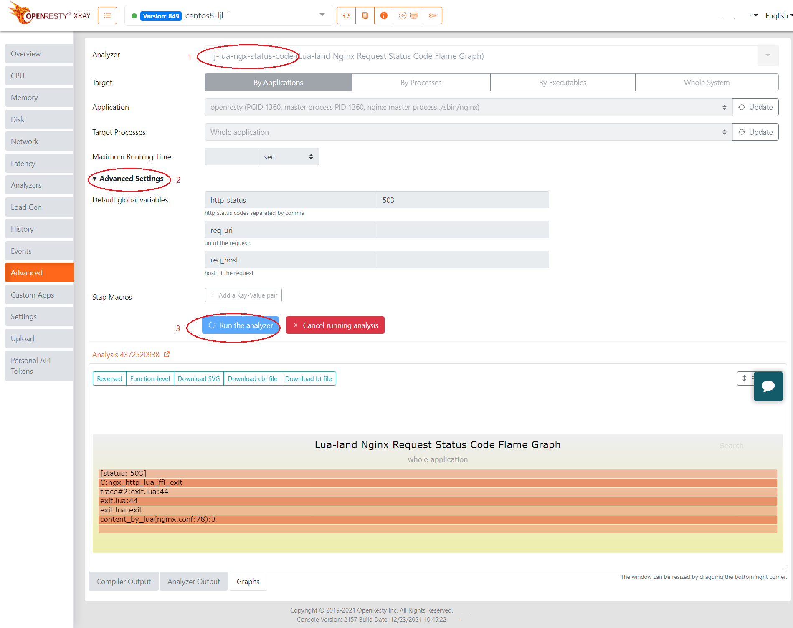
Task: Switch to the Compiler Output tab
Action: coord(124,581)
